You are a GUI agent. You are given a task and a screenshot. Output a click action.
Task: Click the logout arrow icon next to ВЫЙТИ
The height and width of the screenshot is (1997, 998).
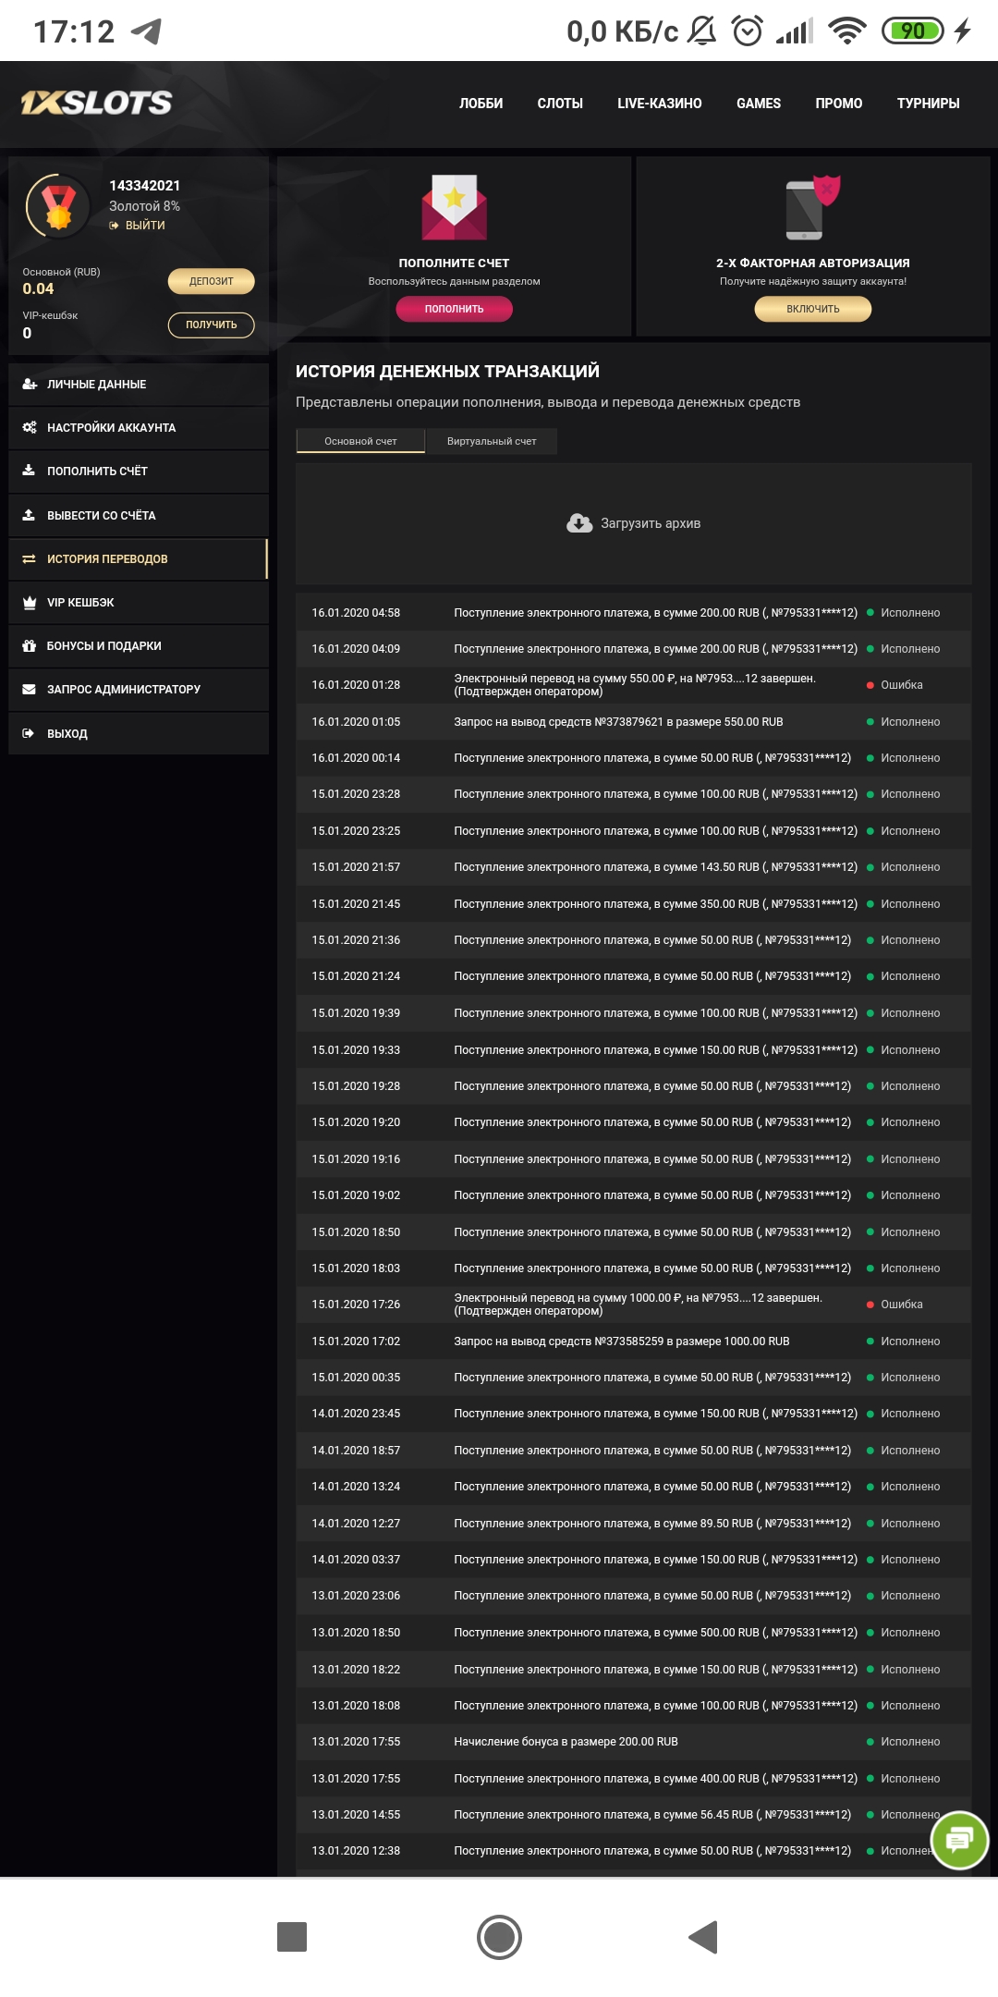[115, 226]
